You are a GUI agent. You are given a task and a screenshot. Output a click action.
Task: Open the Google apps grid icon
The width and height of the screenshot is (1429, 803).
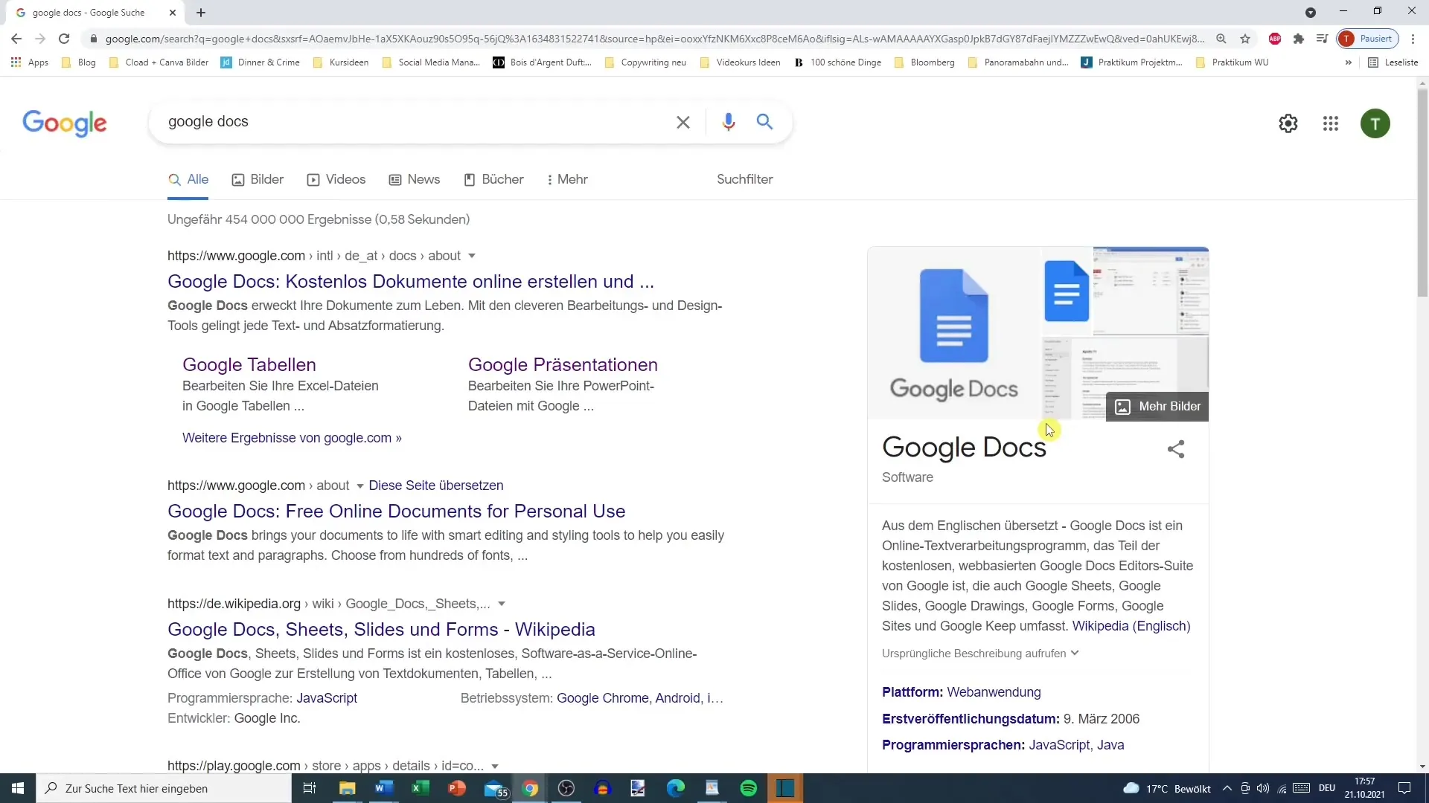click(1331, 123)
